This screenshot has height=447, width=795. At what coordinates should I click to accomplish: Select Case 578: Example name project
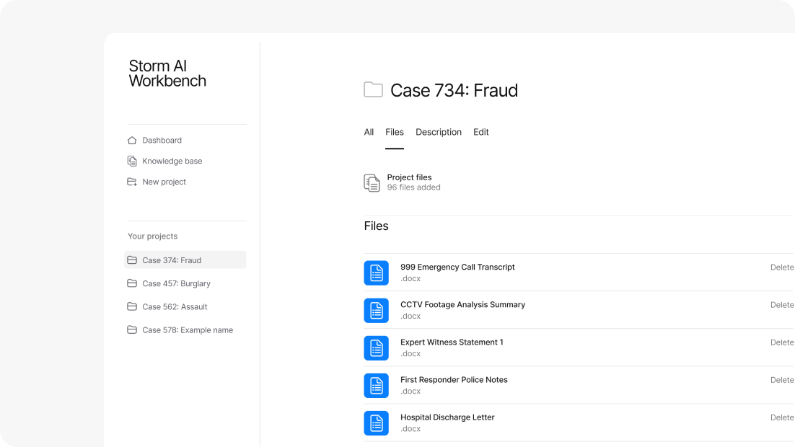(188, 329)
